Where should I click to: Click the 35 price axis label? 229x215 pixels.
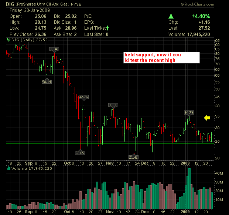tap(217, 116)
